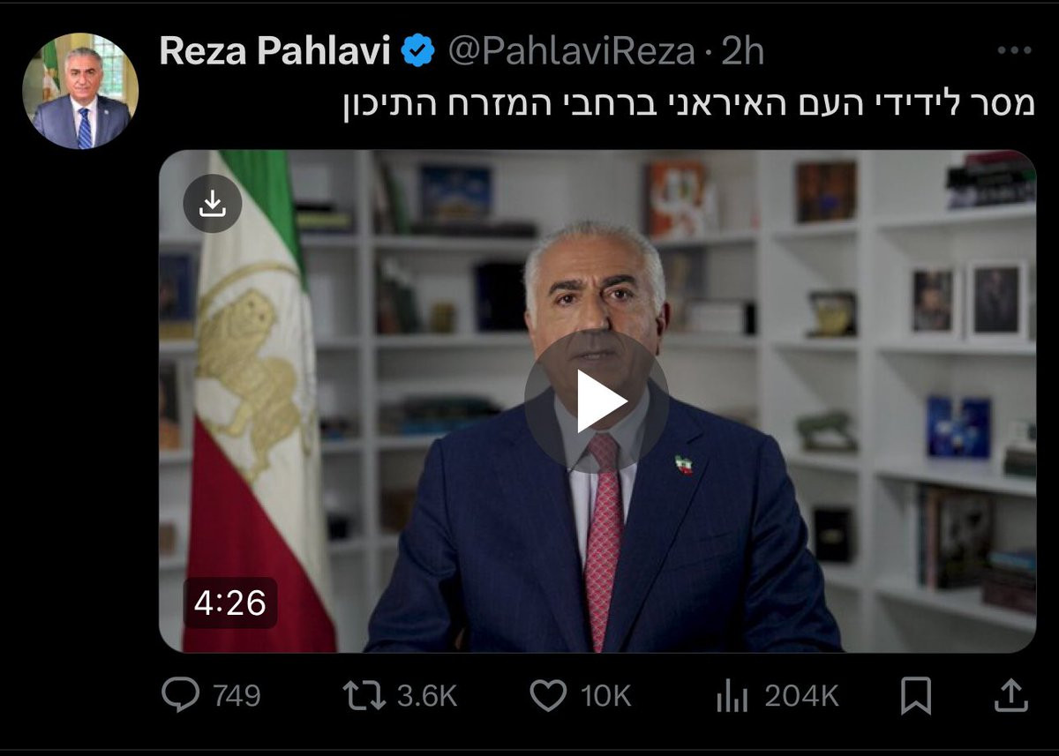Click the 3.6K reposts count

(426, 697)
